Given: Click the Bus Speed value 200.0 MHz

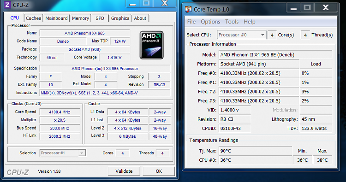Looking at the screenshot, I should [60, 128].
